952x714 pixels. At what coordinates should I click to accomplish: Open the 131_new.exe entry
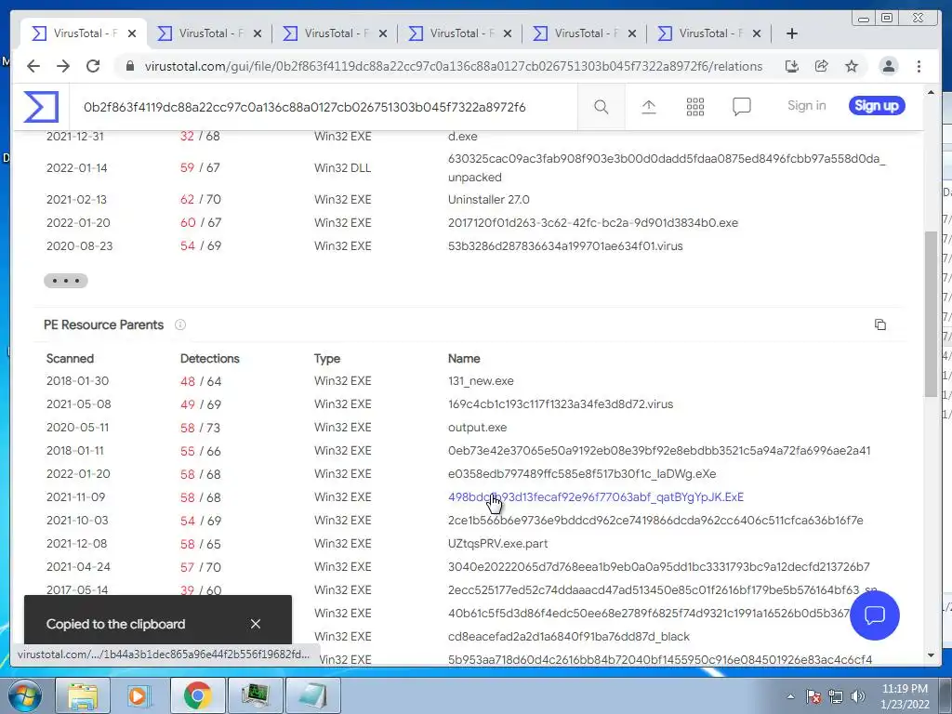click(481, 380)
